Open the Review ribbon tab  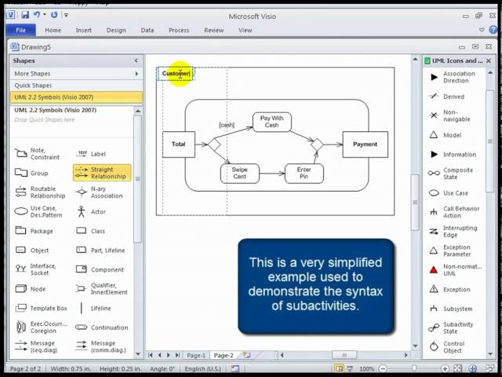click(x=214, y=30)
